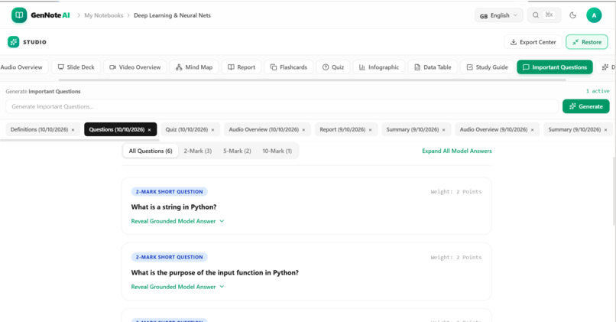Image resolution: width=616 pixels, height=322 pixels.
Task: Click the green Generate button
Action: click(585, 106)
